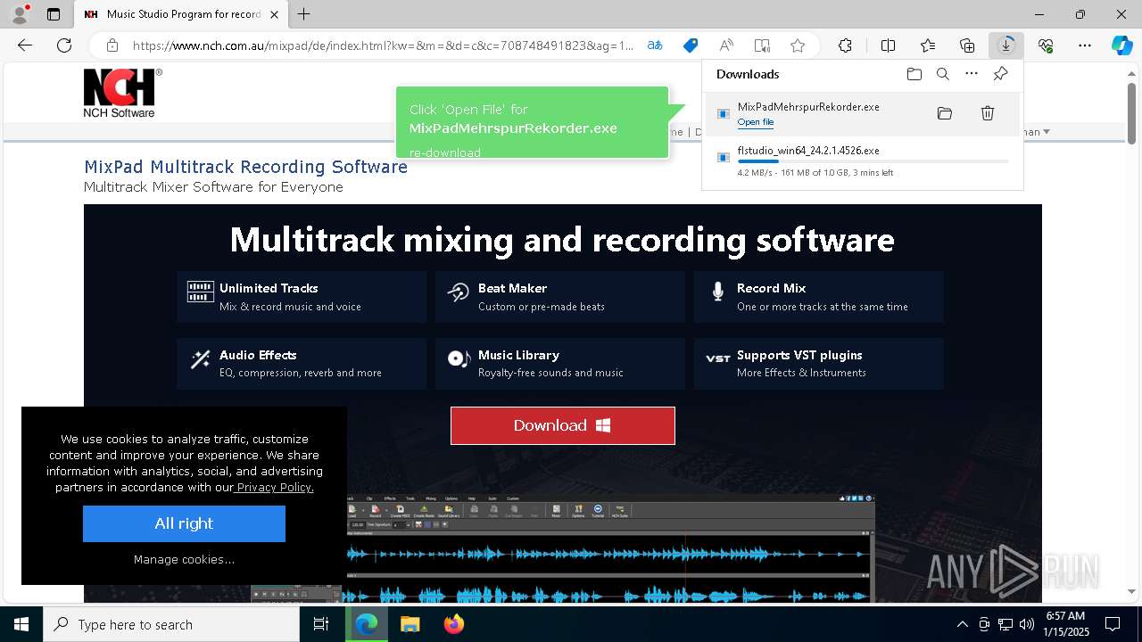Search downloads magnifier icon

942,74
